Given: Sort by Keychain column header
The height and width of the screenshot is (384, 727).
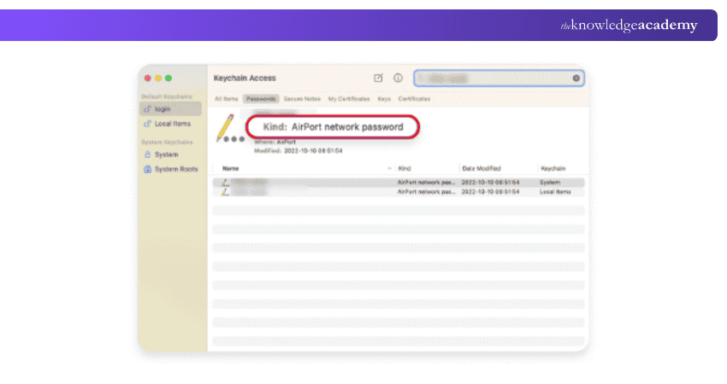Looking at the screenshot, I should pos(553,168).
